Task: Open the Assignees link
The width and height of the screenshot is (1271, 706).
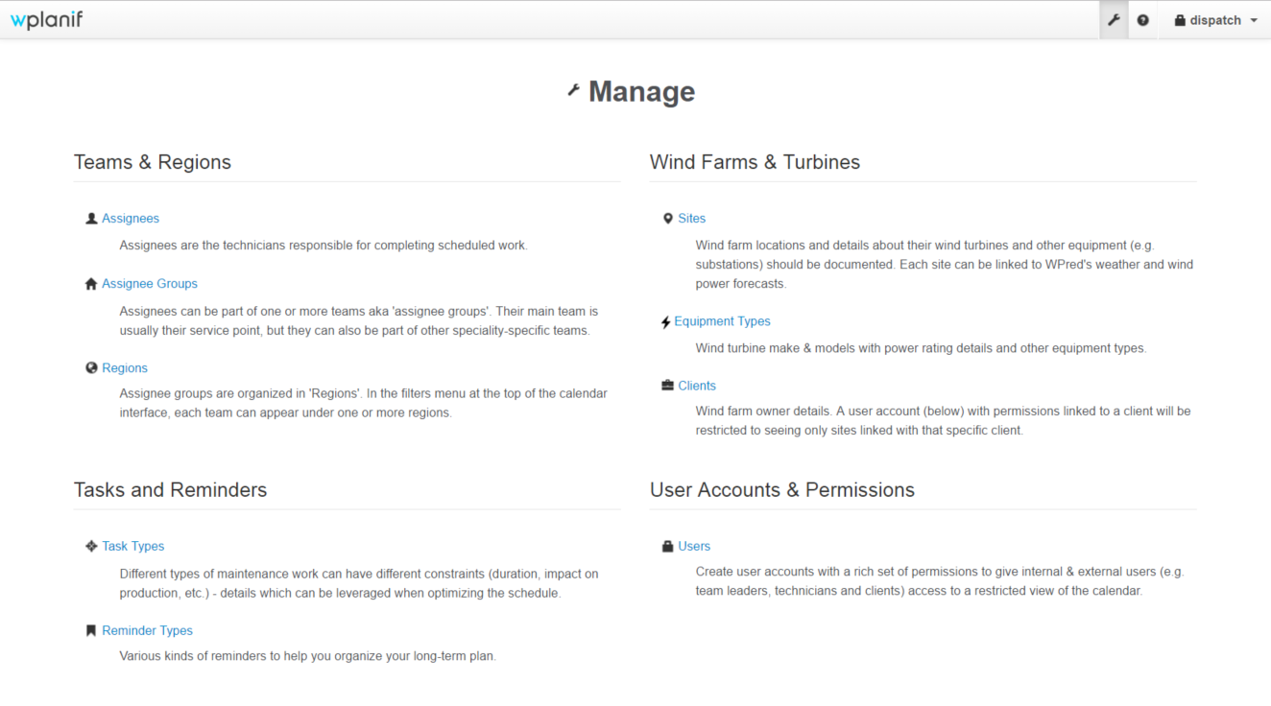Action: 131,219
